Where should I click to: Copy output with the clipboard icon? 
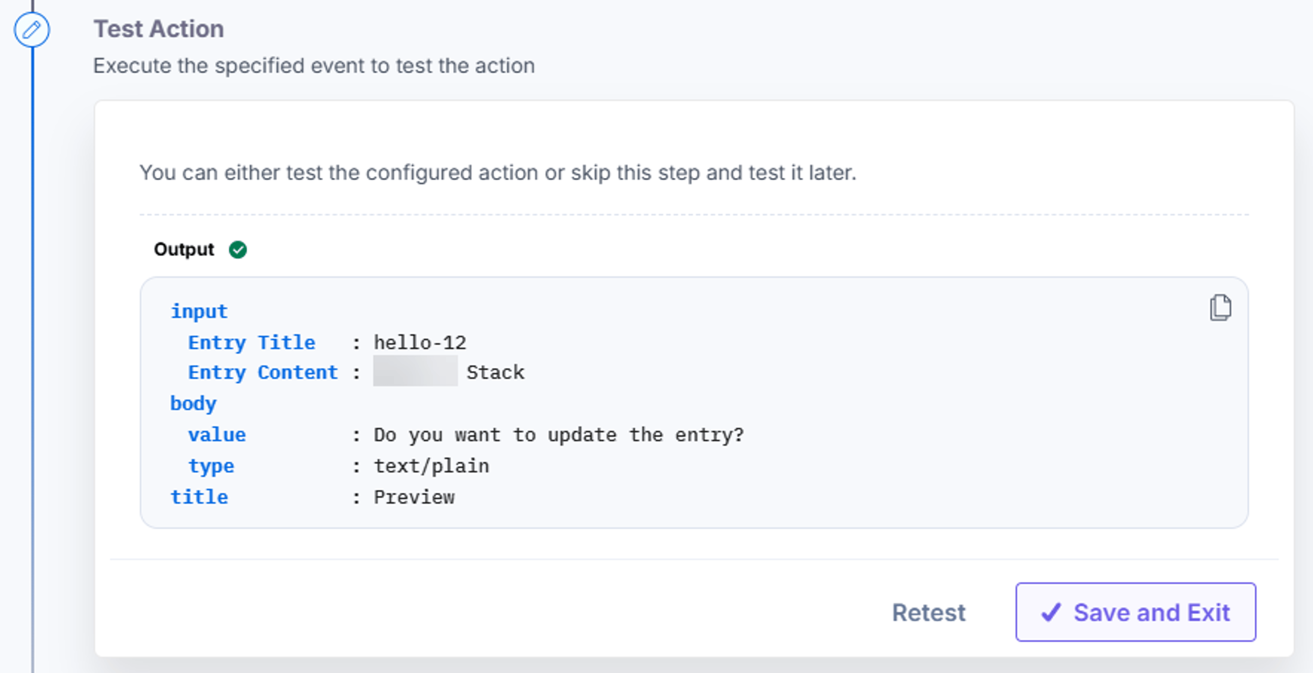click(x=1220, y=307)
